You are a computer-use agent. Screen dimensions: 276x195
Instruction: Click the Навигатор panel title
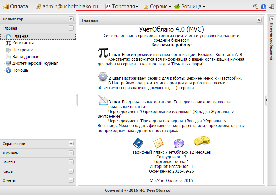click(x=13, y=19)
